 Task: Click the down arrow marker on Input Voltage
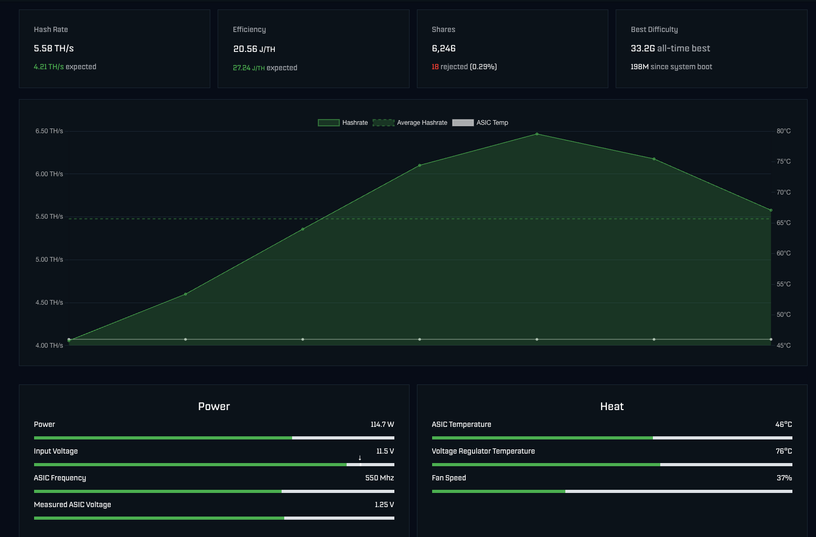(x=360, y=458)
